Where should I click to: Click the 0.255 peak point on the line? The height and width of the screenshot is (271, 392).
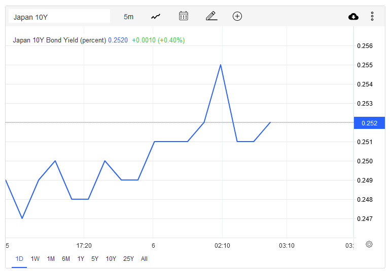click(x=221, y=65)
